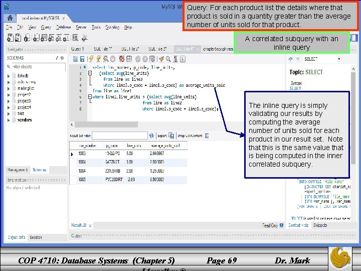
Task: Execute query with lightning bolt icon
Action: 91,59
